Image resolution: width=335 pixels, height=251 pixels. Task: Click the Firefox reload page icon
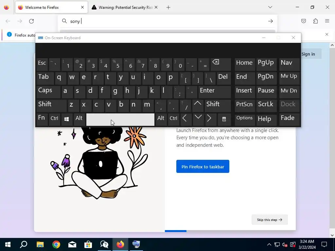coord(31,21)
